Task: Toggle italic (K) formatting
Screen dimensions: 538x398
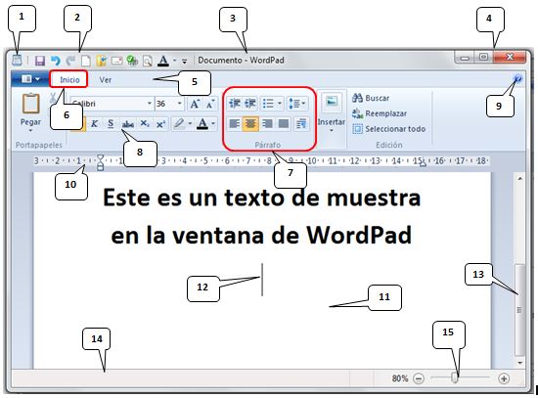Action: 94,124
